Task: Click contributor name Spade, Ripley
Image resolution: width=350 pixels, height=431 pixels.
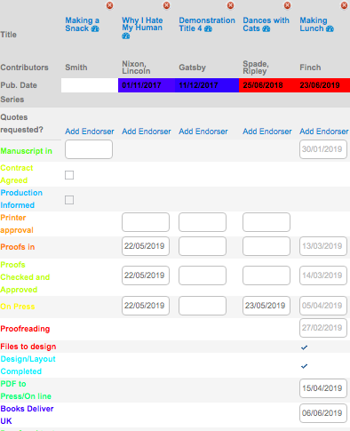Action: coord(256,68)
